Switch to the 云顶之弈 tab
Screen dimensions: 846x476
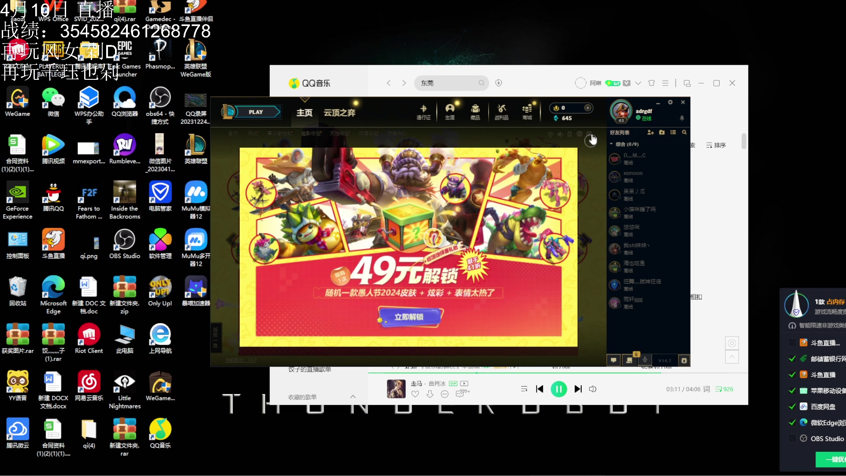[x=339, y=113]
